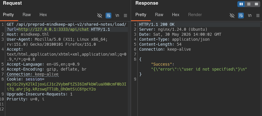Toggle line wrap icon in Request panel

[x=108, y=16]
